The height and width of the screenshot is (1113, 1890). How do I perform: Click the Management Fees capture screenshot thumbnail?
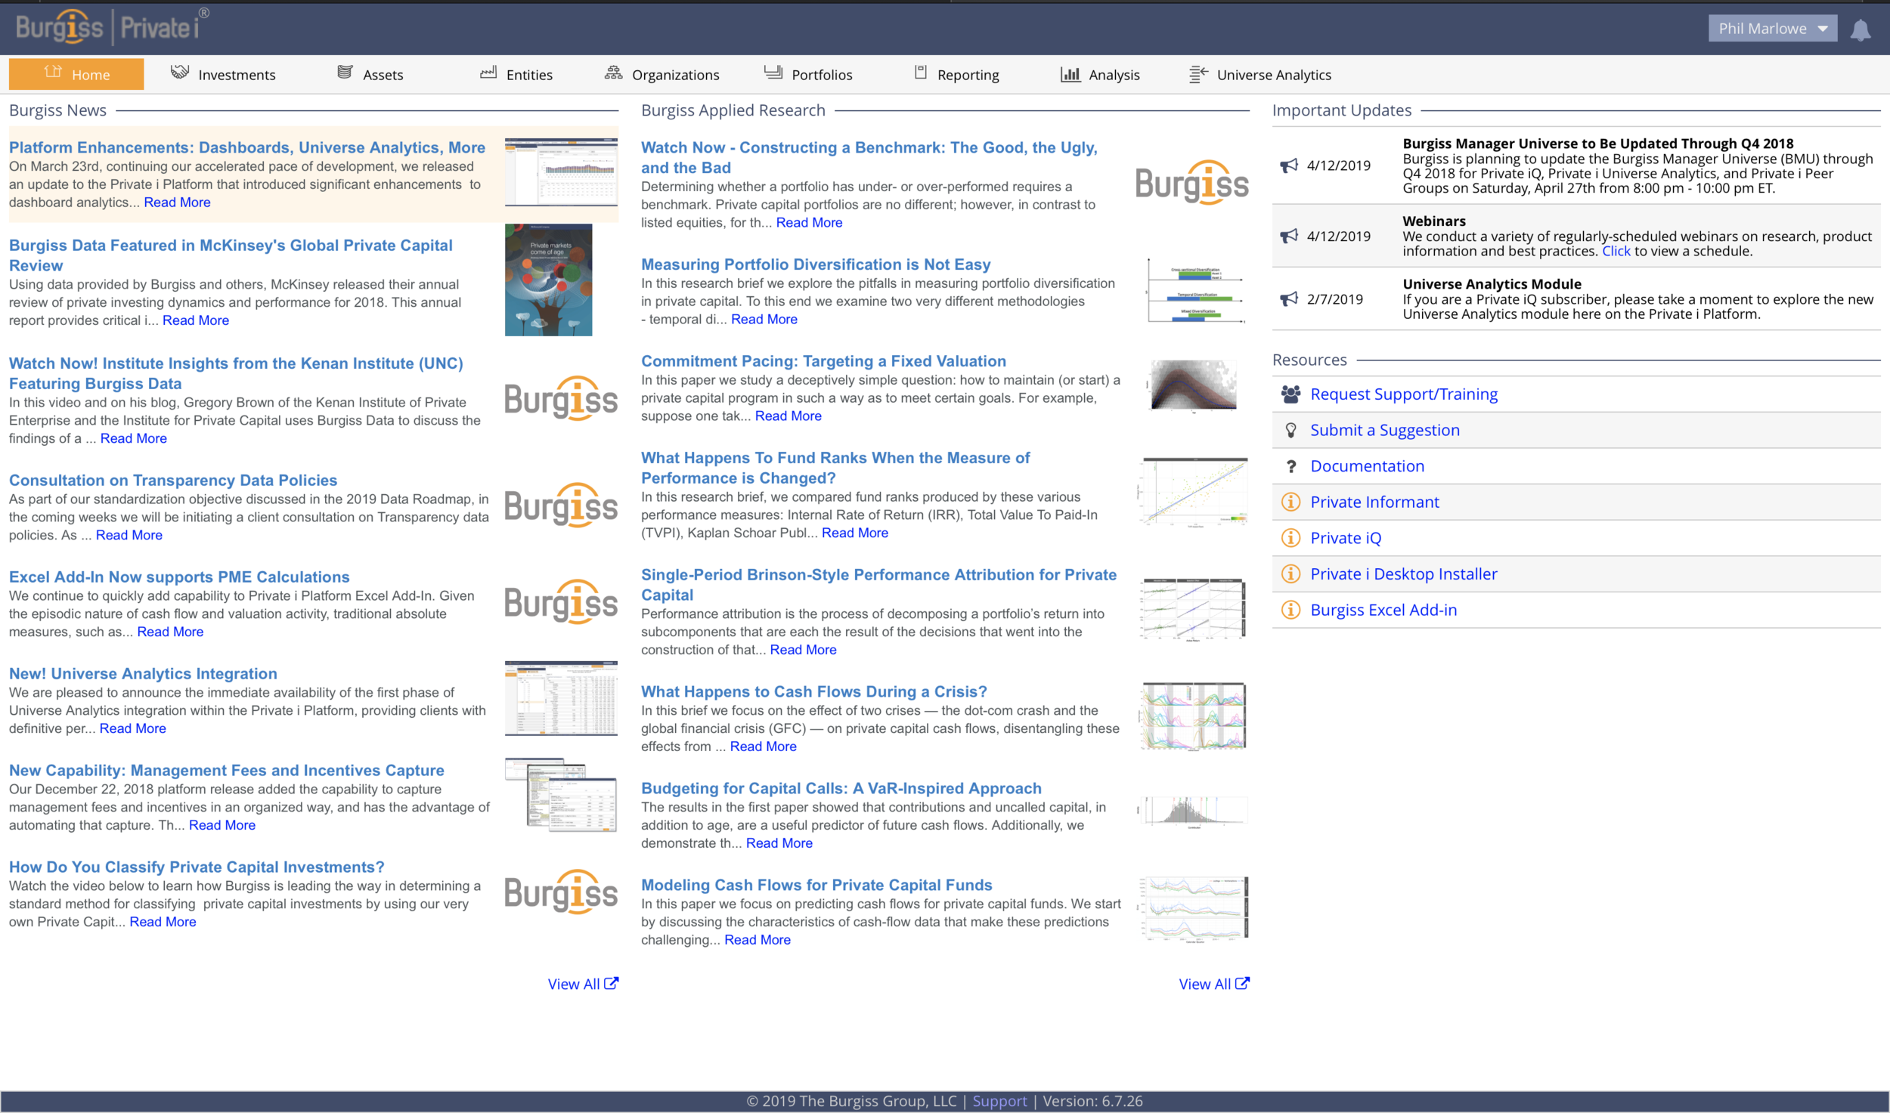[x=561, y=794]
